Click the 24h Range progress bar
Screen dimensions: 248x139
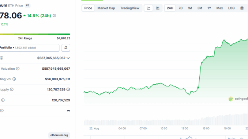coord(35,34)
